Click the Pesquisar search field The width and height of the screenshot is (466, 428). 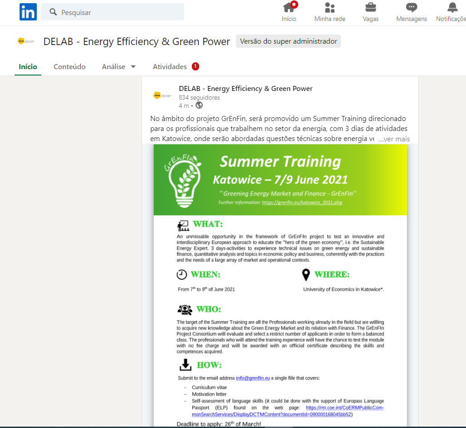113,12
